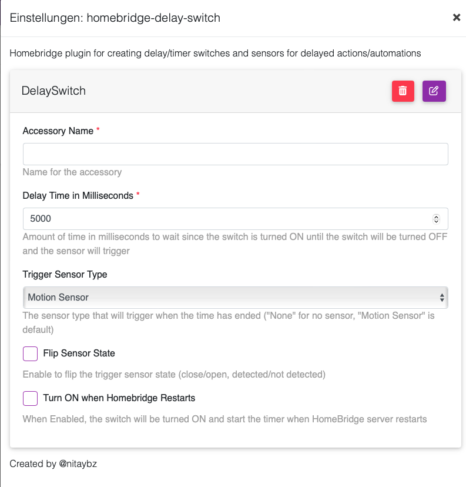Click the "Trigger Sensor Type" label
The image size is (466, 487).
tap(65, 275)
